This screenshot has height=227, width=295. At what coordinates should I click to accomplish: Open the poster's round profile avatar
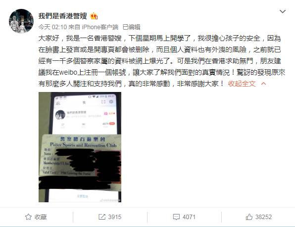pos(21,21)
